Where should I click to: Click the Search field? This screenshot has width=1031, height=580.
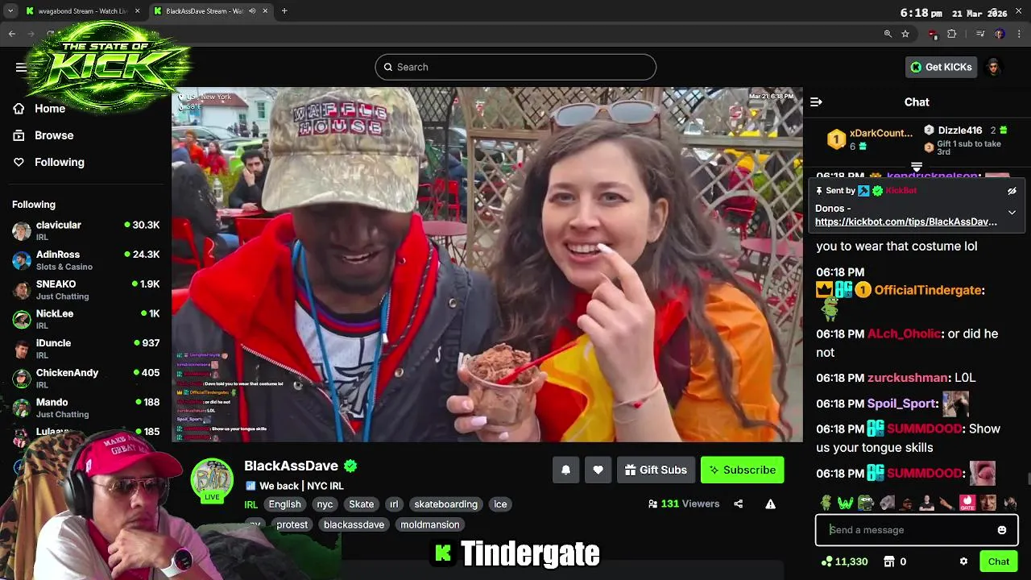pyautogui.click(x=515, y=67)
